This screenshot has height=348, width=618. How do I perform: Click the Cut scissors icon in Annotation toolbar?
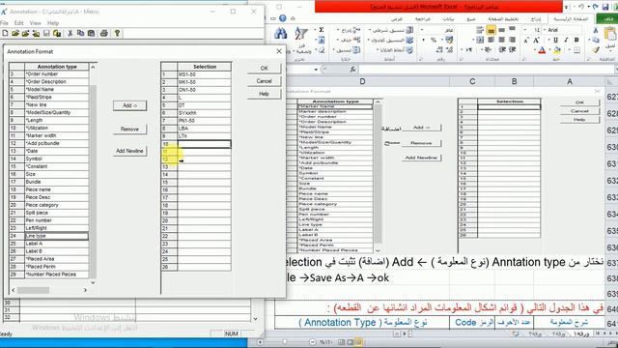pos(70,34)
